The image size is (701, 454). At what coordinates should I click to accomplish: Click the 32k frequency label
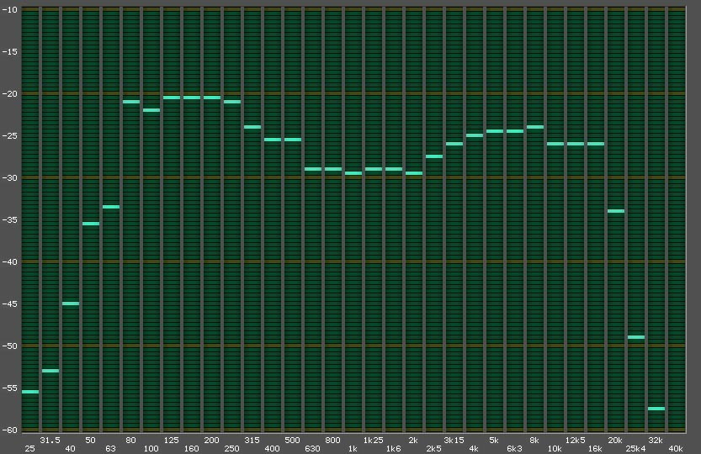pyautogui.click(x=656, y=441)
